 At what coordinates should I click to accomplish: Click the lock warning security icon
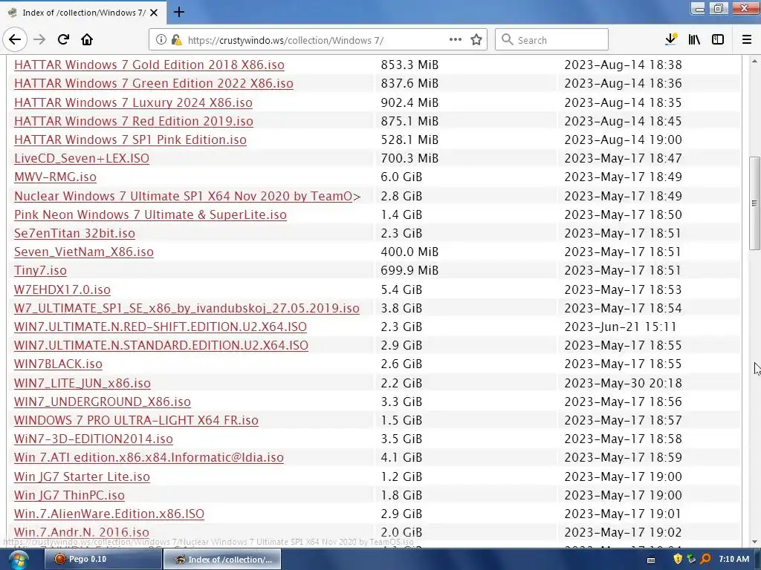(176, 40)
